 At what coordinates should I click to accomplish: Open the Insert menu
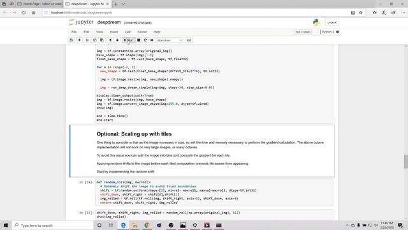tap(114, 32)
